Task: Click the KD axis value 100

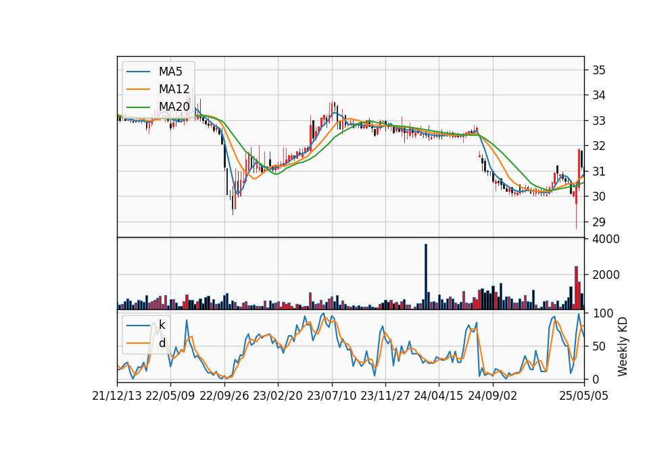Action: point(602,313)
